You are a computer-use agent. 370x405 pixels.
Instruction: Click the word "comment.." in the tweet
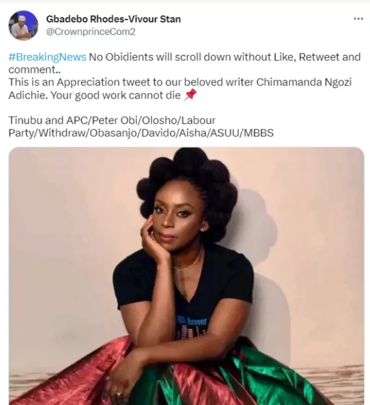pos(31,70)
